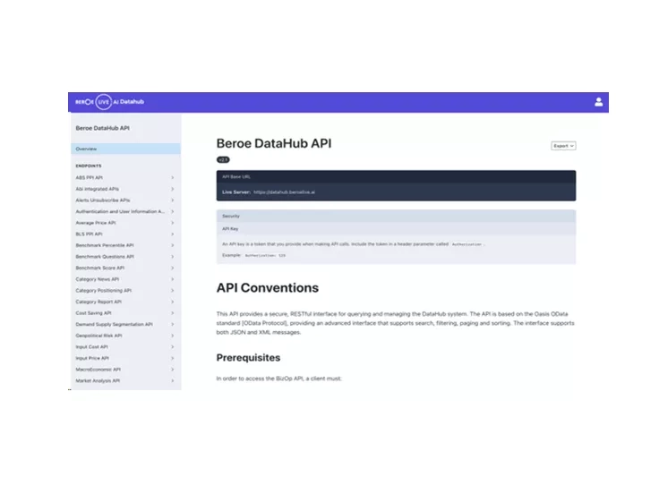659x494 pixels.
Task: Select Category Positioning API
Action: pos(103,291)
